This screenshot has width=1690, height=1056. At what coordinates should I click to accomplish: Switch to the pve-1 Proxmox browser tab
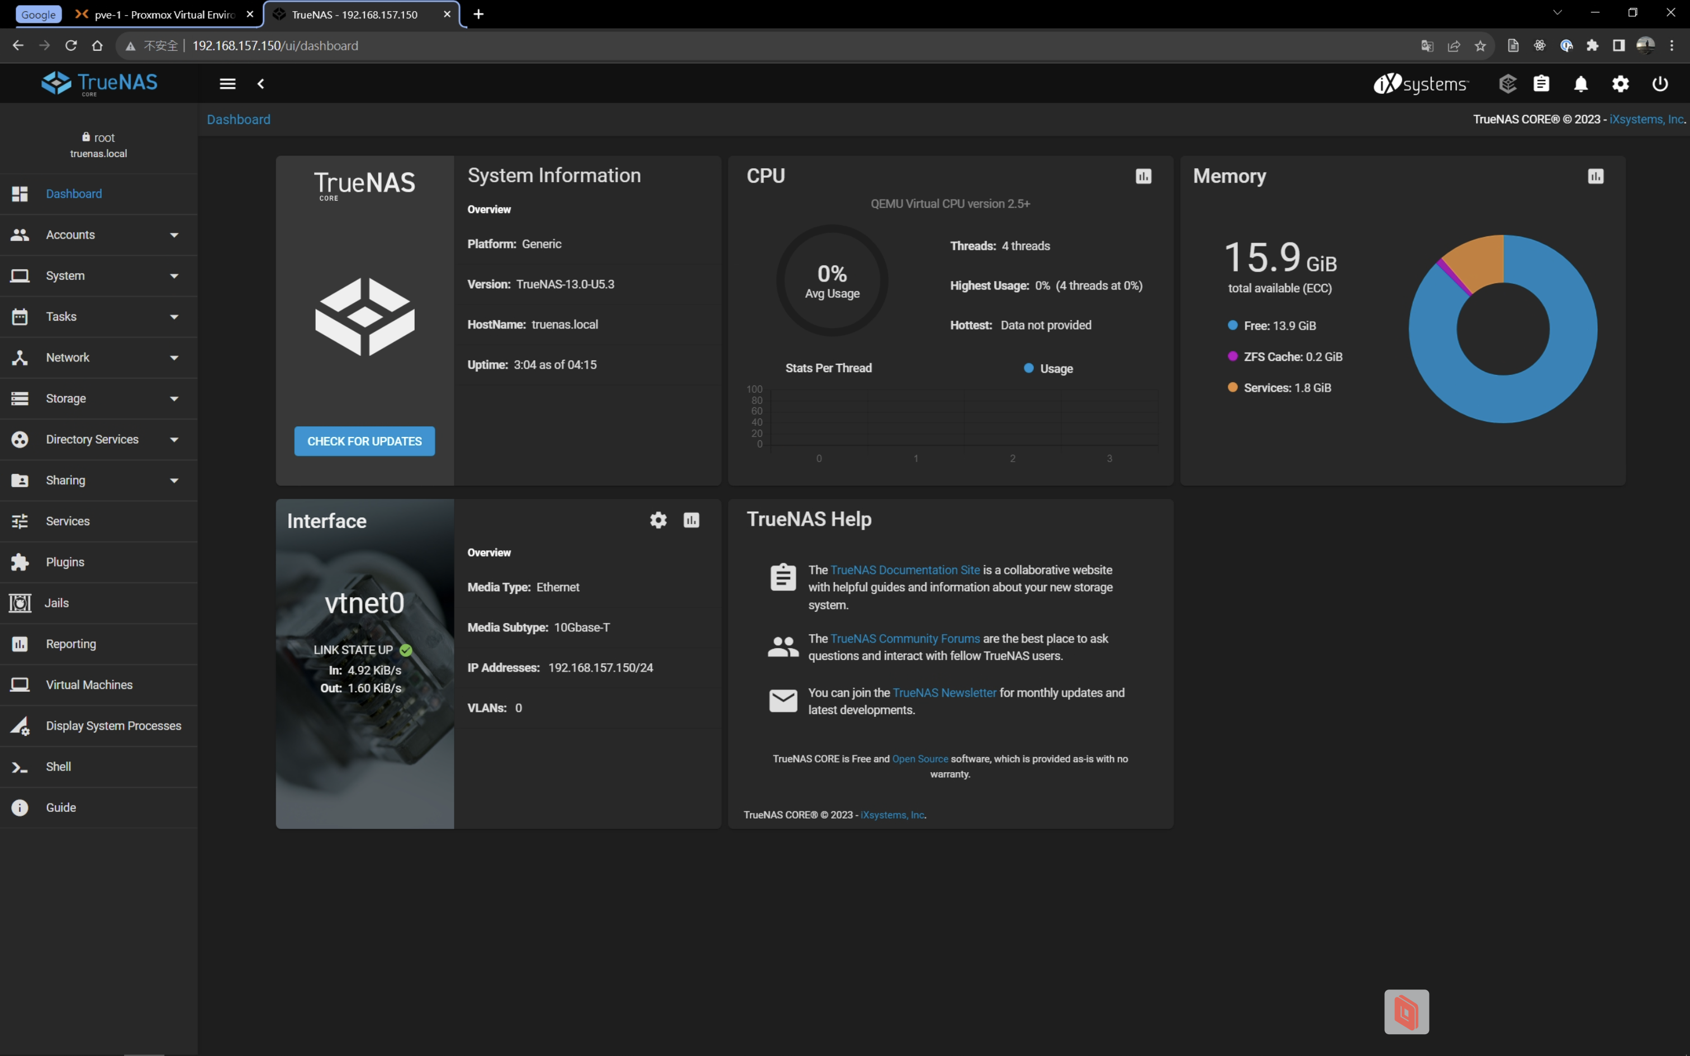click(x=164, y=15)
